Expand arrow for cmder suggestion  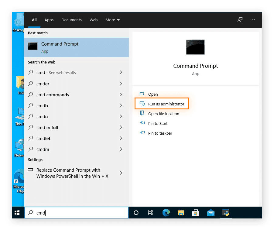[x=121, y=84]
